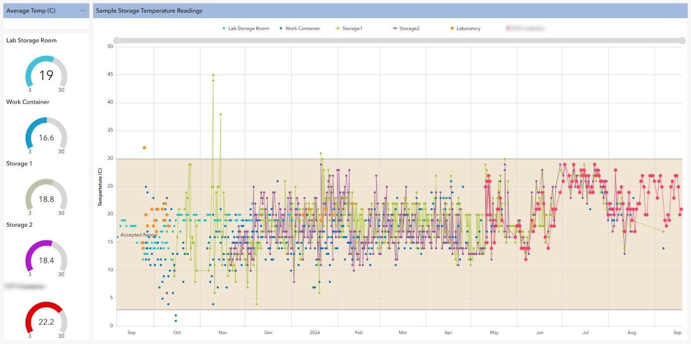Image resolution: width=691 pixels, height=344 pixels.
Task: Click the '50' tick on temperature axis
Action: [x=110, y=46]
